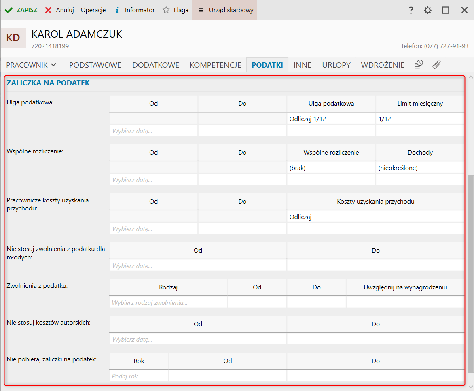Open settings gear icon
The image size is (474, 391).
(x=427, y=10)
